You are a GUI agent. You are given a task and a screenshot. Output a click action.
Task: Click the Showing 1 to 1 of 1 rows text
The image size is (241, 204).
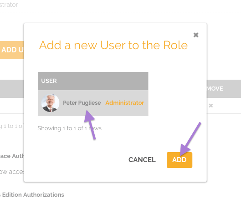69,128
